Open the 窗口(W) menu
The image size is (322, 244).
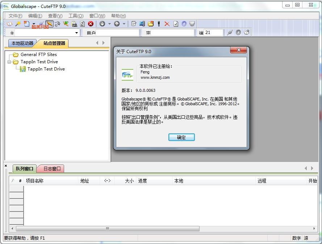tap(97, 16)
